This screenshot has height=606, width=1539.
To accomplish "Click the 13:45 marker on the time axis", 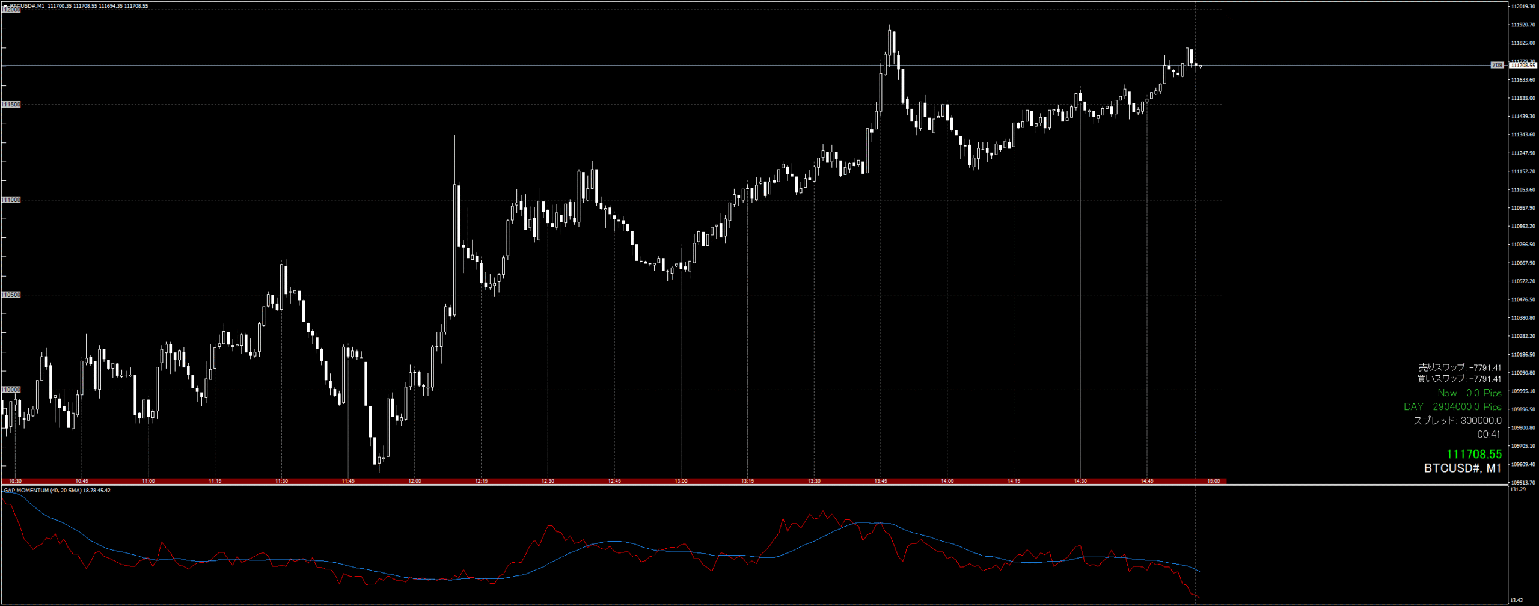I will (881, 481).
